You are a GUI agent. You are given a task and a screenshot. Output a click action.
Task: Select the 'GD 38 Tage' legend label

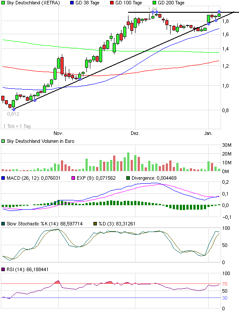[87, 3]
